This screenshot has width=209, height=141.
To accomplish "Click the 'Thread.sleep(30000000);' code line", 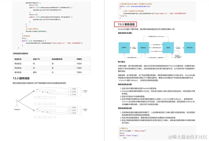I will tap(36, 31).
